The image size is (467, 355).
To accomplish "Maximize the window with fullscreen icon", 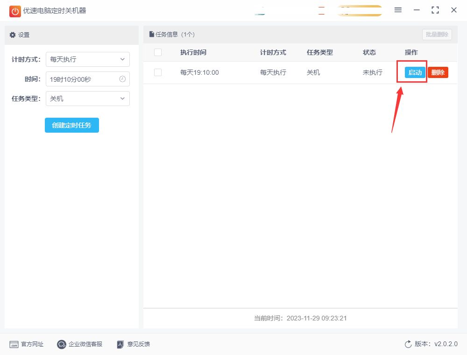I will [435, 10].
